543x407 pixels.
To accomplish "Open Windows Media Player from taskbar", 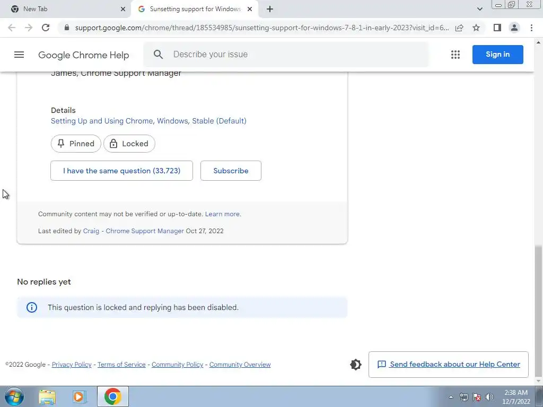I will pos(79,397).
